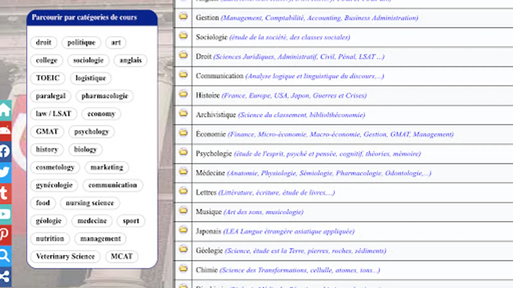Select the 'pharmacologie' tag

click(x=105, y=96)
